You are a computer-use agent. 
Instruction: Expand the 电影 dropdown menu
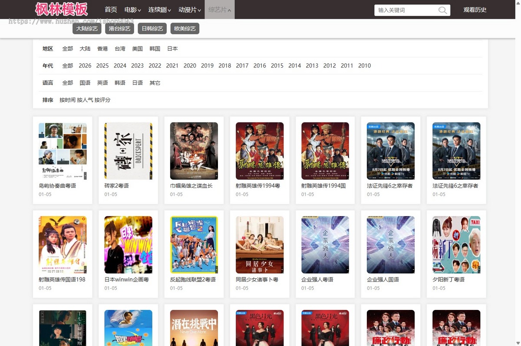[132, 10]
